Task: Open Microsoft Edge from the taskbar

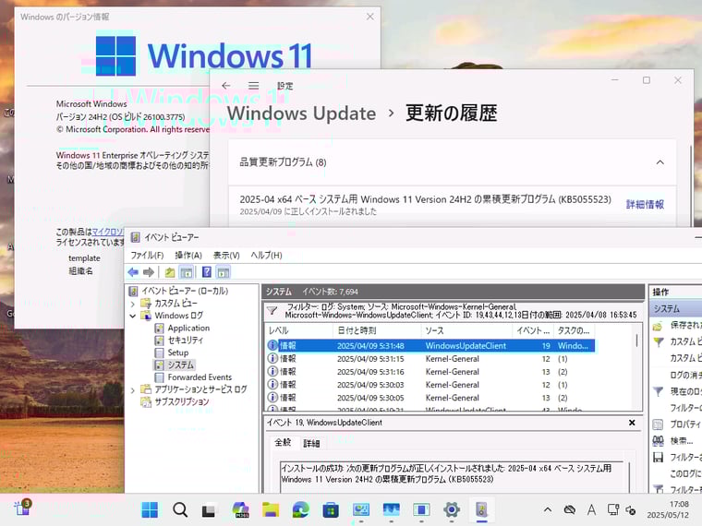Action: pos(301,509)
